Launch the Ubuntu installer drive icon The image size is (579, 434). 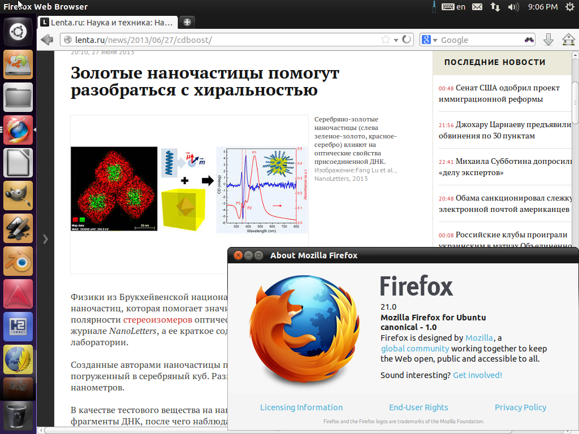click(x=18, y=64)
